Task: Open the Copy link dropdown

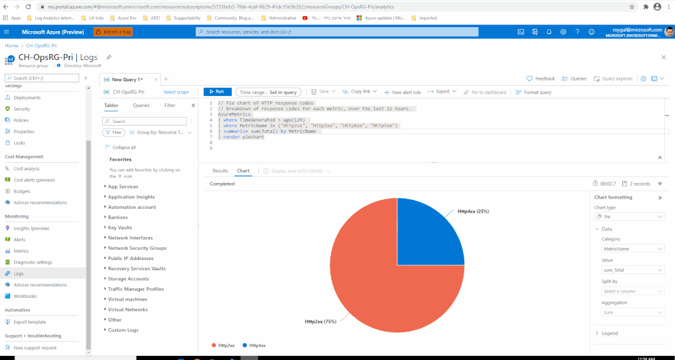Action: point(360,92)
